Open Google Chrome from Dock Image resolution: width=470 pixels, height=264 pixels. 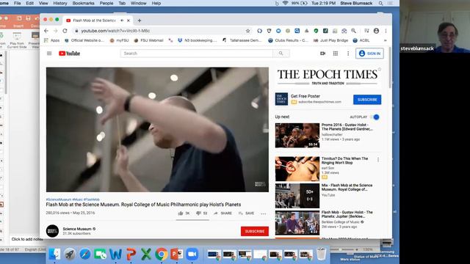pyautogui.click(x=162, y=254)
